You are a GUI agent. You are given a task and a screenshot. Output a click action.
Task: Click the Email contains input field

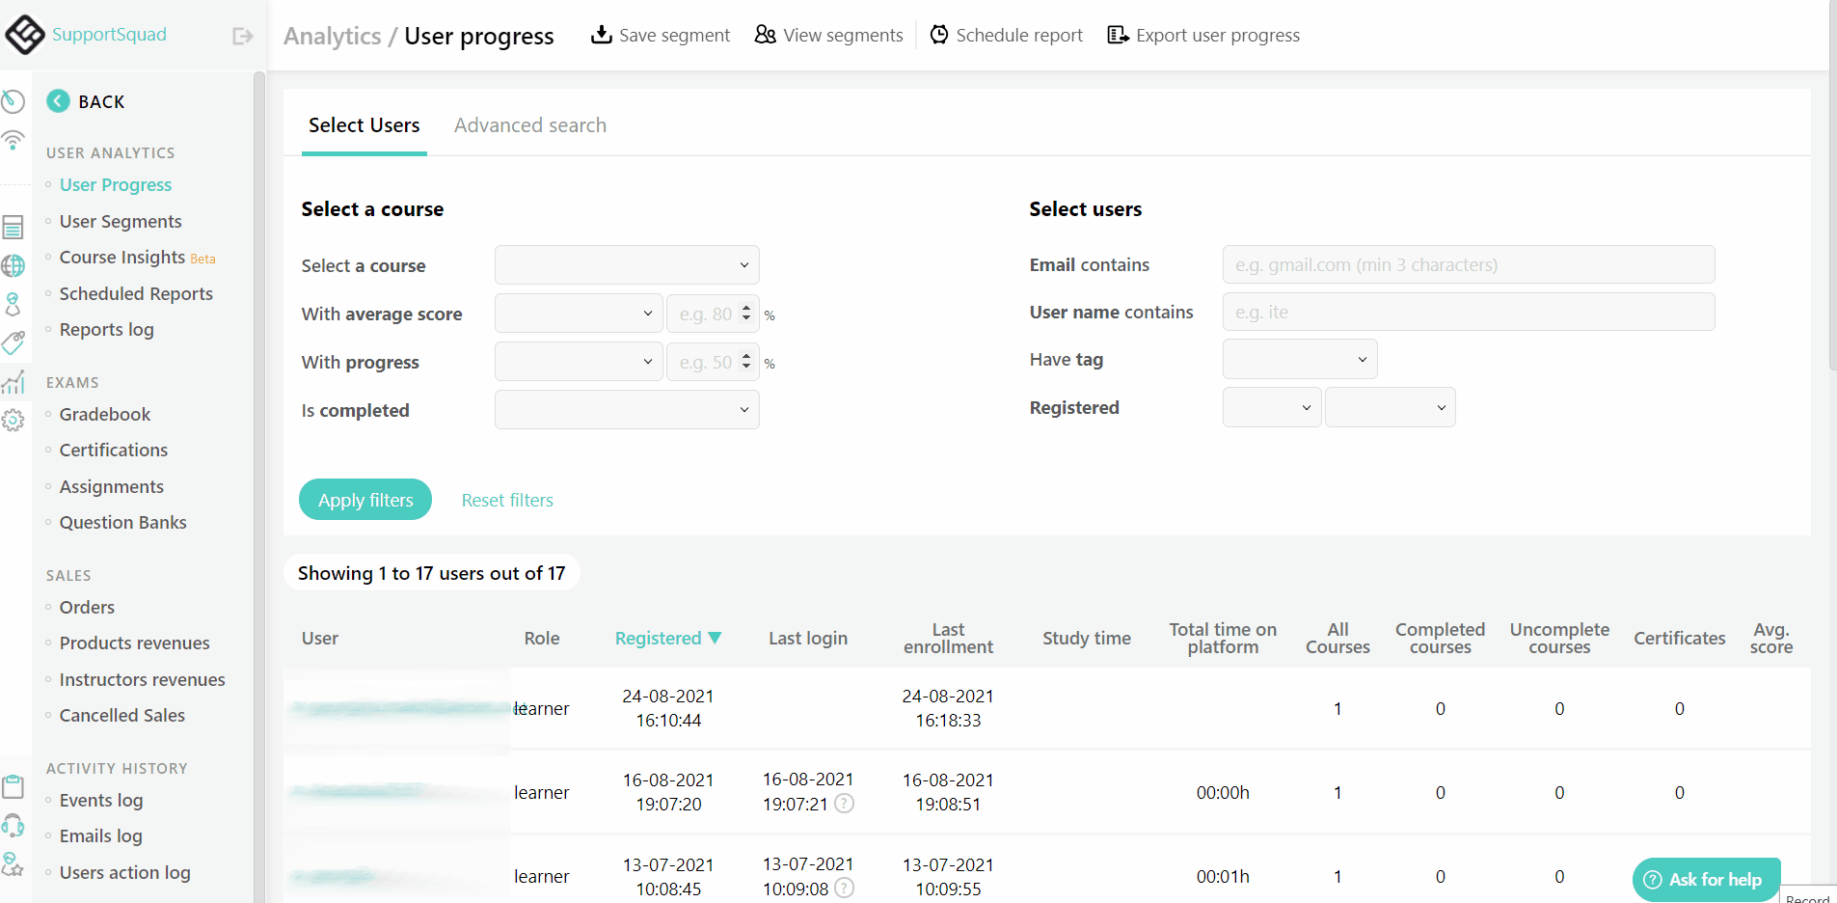(1468, 264)
